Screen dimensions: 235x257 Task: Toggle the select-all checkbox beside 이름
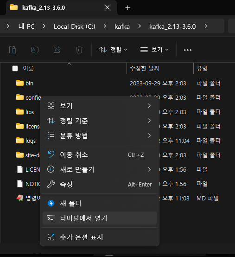coord(15,68)
